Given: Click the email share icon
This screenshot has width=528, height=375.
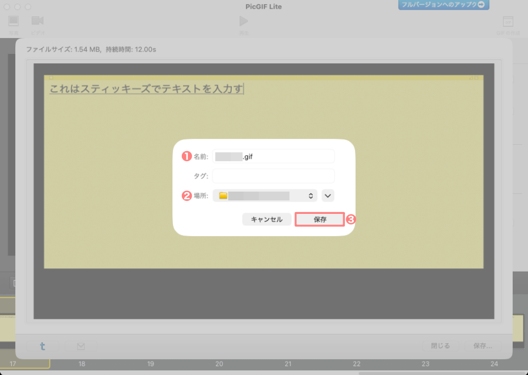Looking at the screenshot, I should 80,346.
